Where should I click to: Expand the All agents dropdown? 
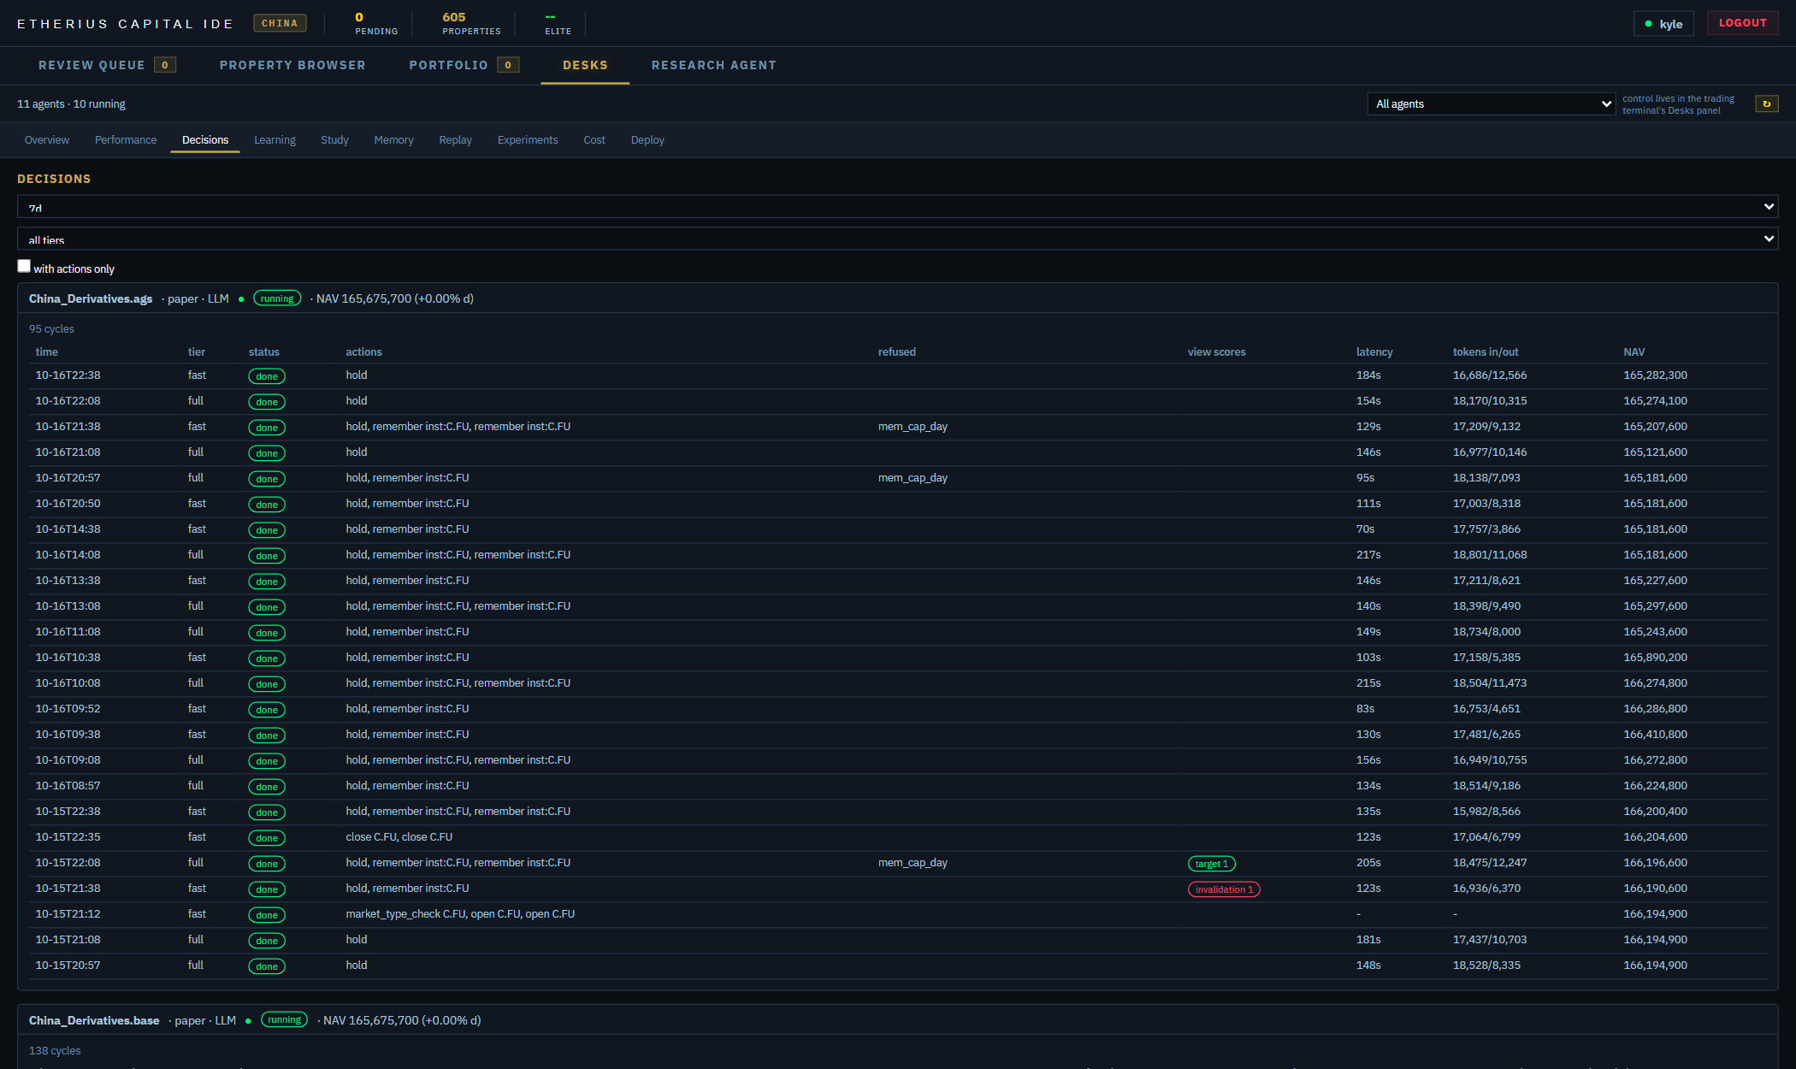pos(1491,104)
